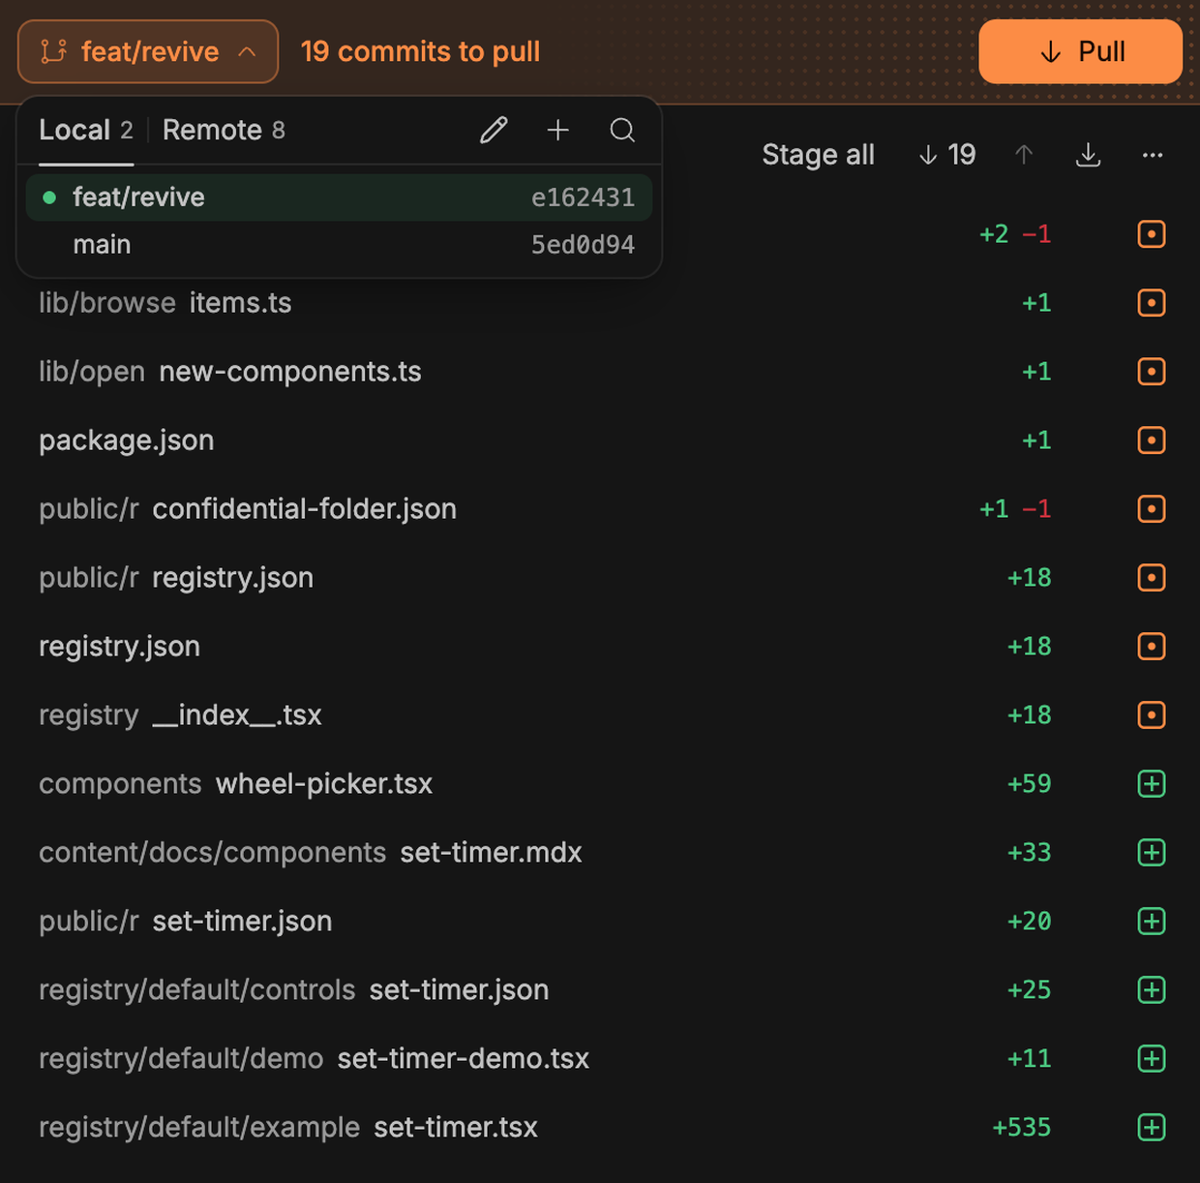
Task: Open the new-components.ts file row
Action: (600, 372)
